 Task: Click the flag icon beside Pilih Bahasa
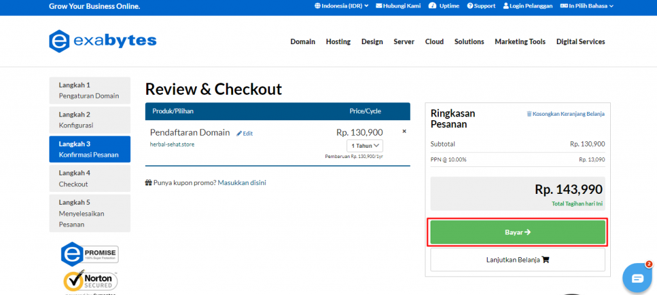click(564, 6)
